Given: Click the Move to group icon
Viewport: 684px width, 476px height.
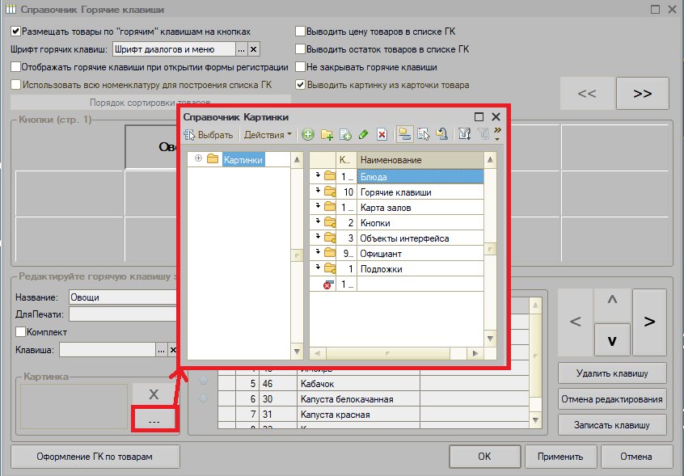Looking at the screenshot, I should pos(442,135).
